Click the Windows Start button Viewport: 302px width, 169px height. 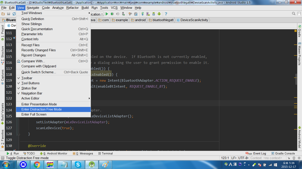[x=6, y=165]
